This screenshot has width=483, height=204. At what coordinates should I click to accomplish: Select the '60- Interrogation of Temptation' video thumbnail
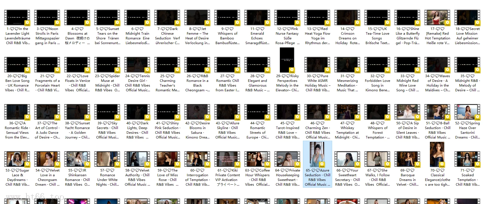point(197,159)
